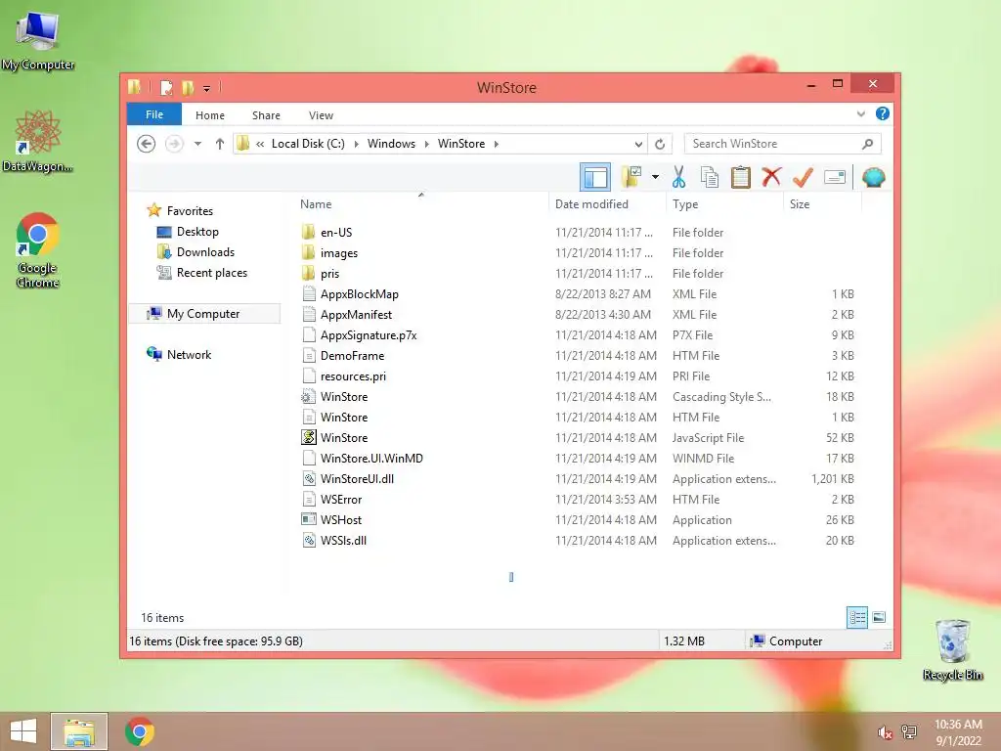Click the Search WinStore field

coord(782,144)
